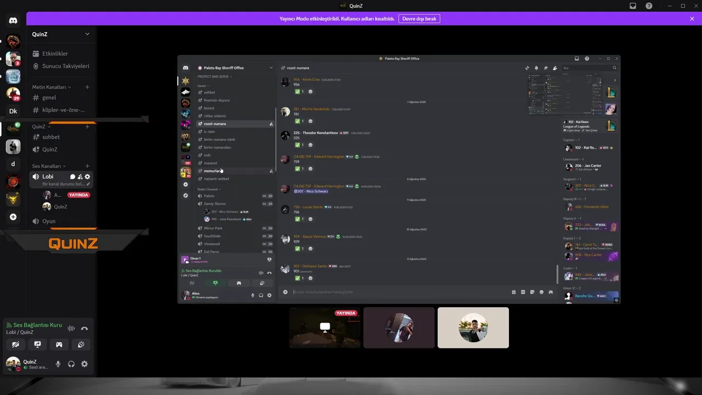Screen dimensions: 702x395
Task: Select beige participant avatar tile
Action: [473, 328]
